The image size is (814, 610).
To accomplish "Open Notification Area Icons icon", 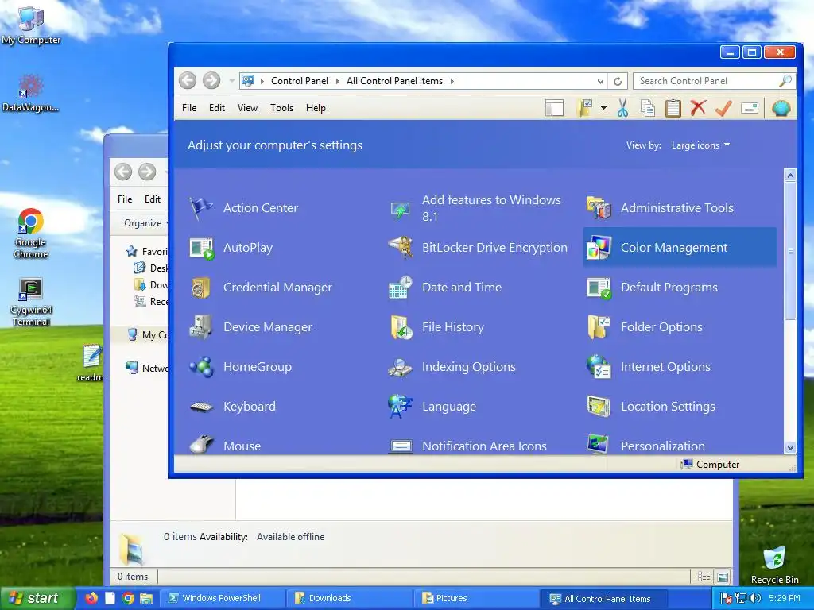I will [x=400, y=445].
